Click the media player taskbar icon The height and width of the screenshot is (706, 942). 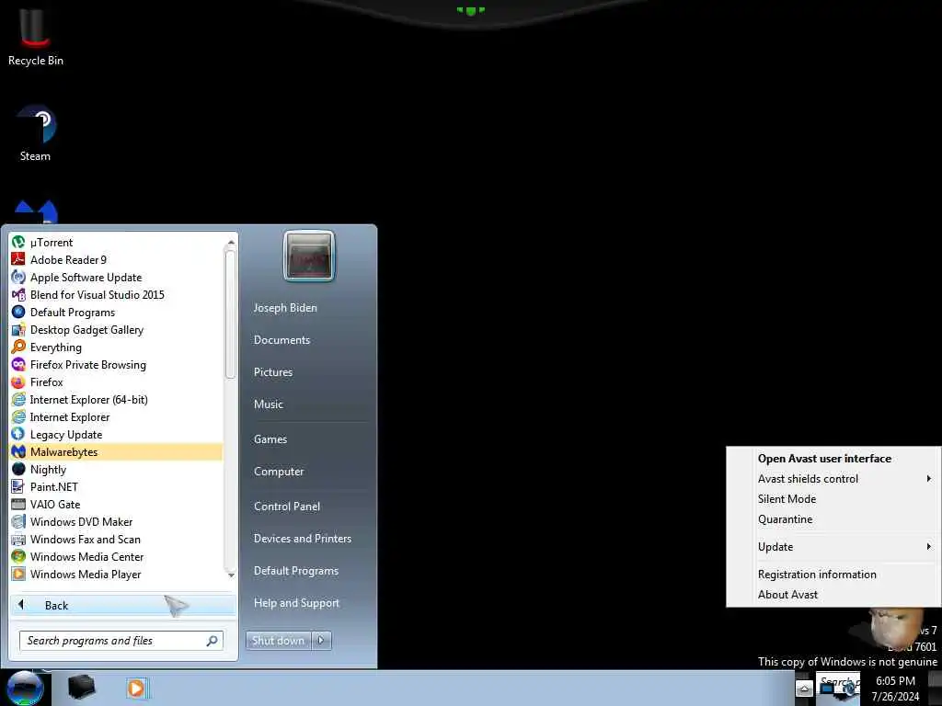coord(136,688)
